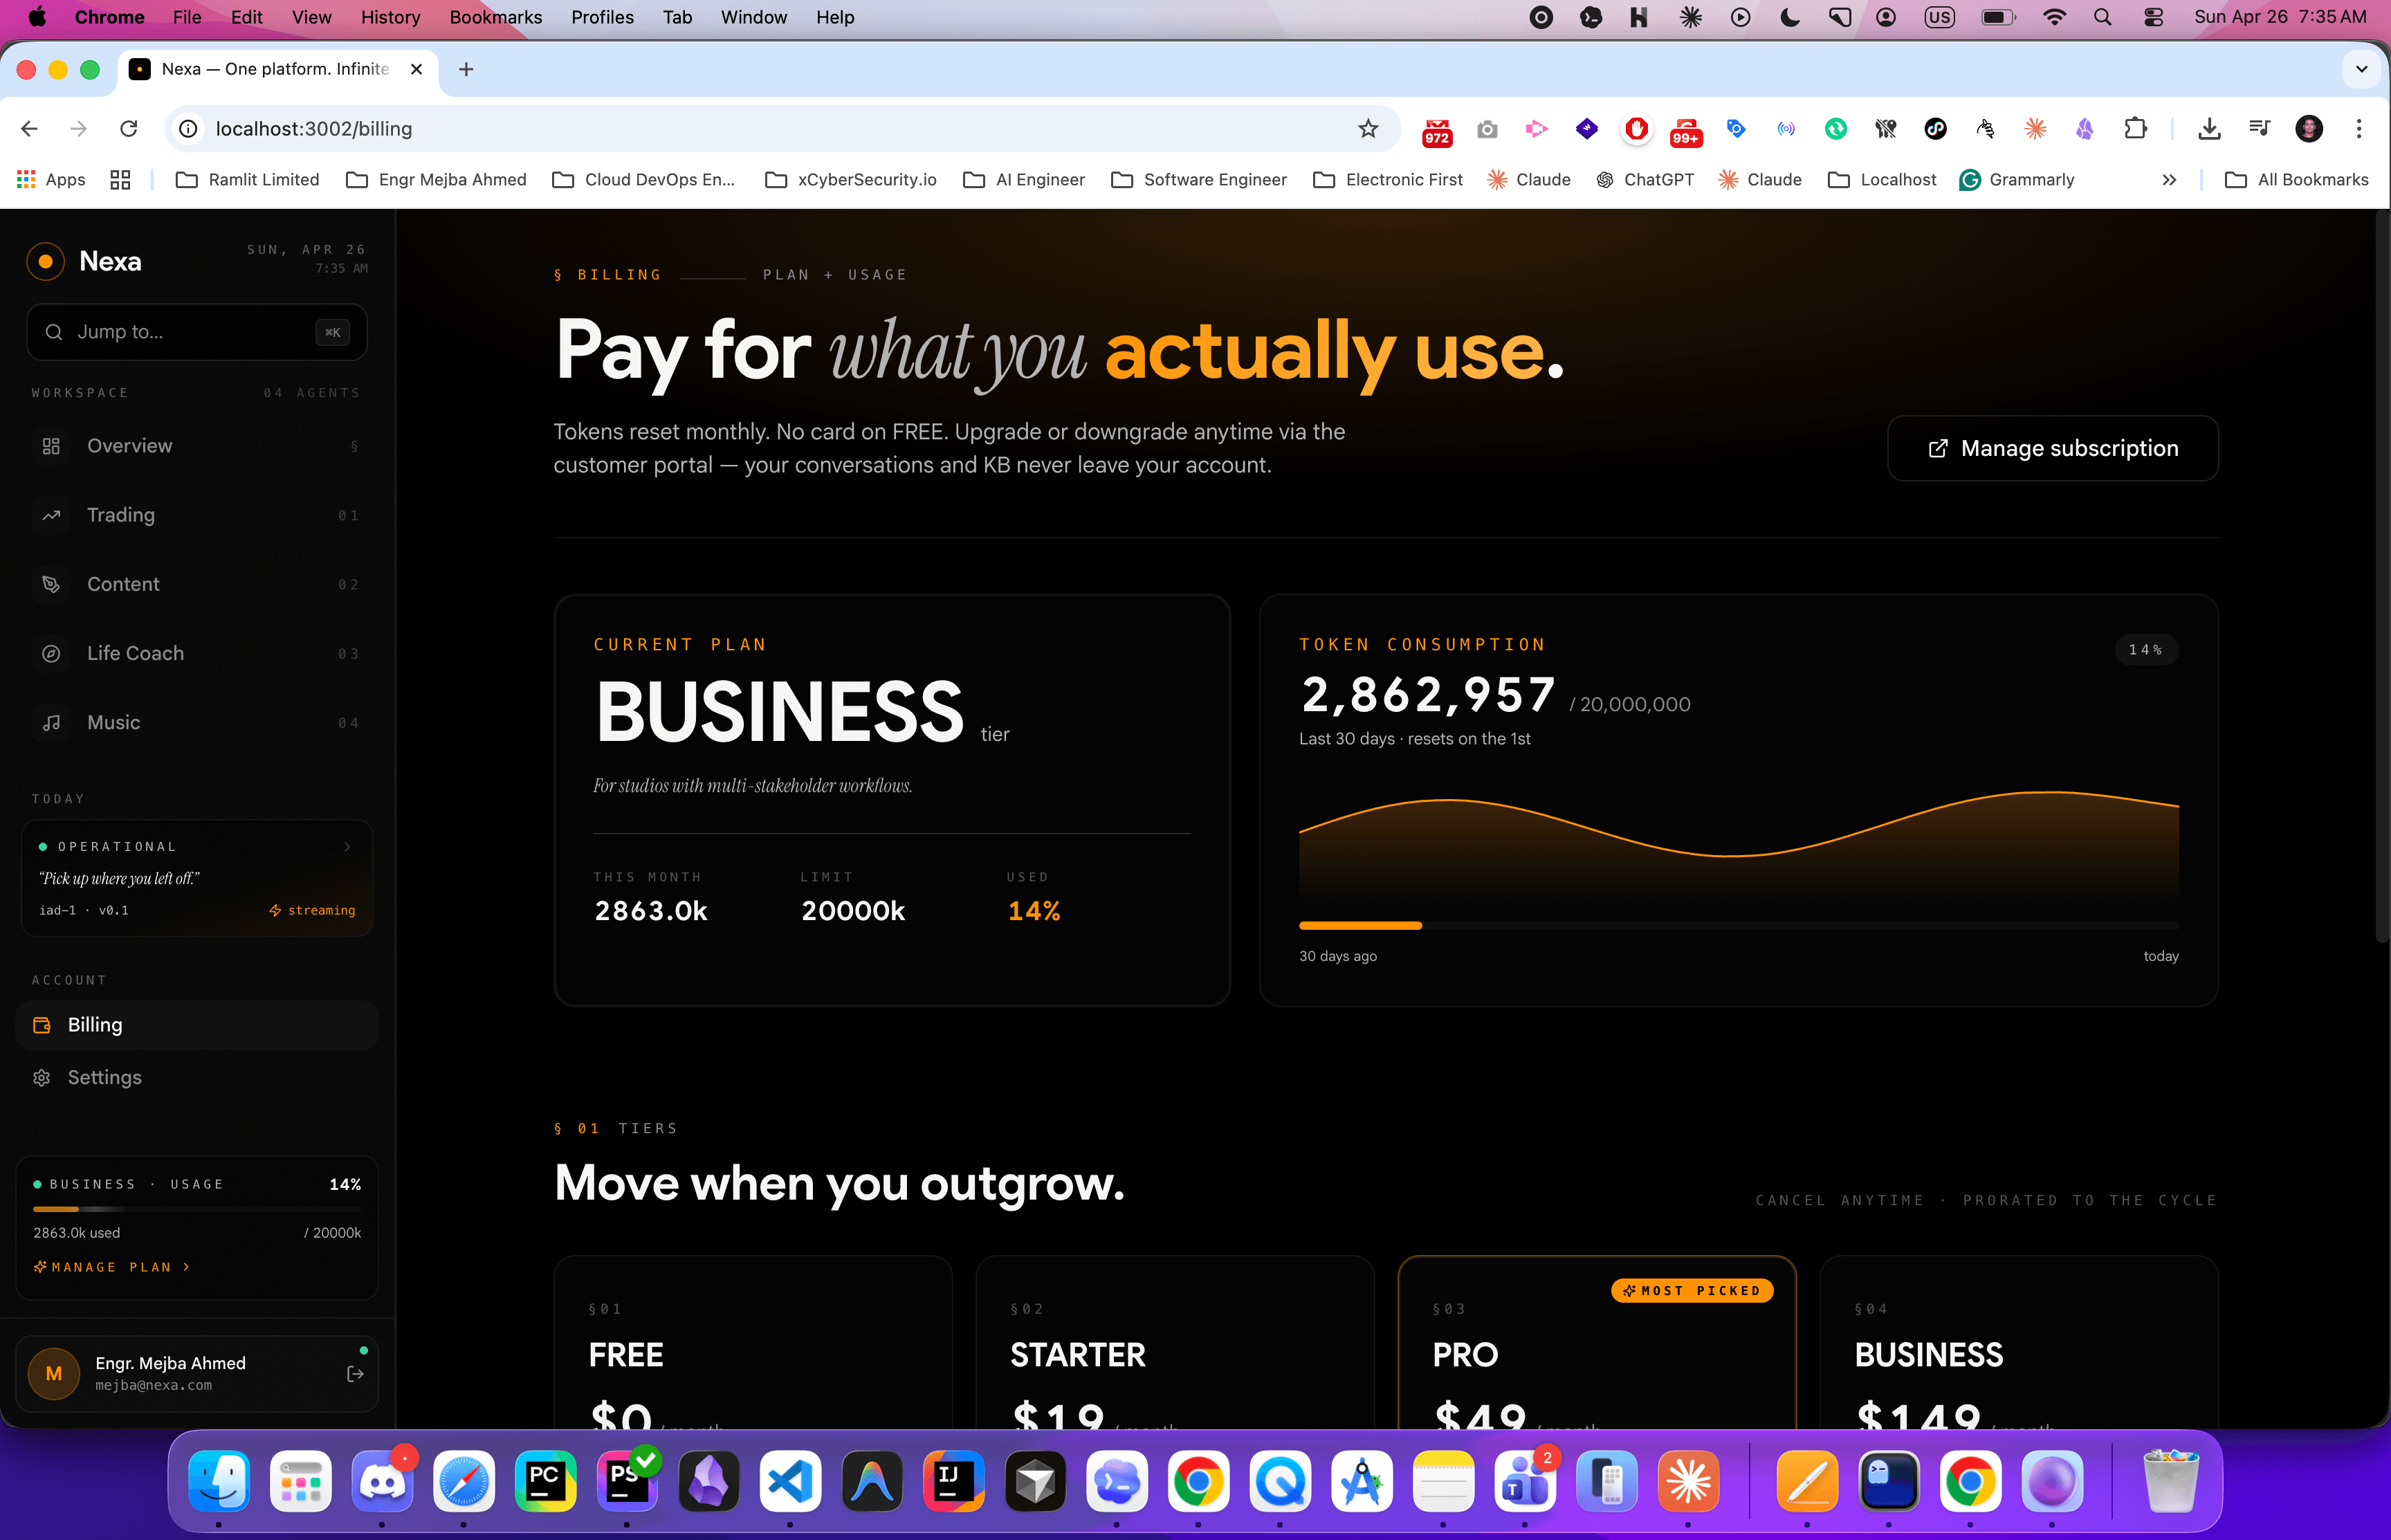Open the Profiles menu in menu bar

[602, 17]
